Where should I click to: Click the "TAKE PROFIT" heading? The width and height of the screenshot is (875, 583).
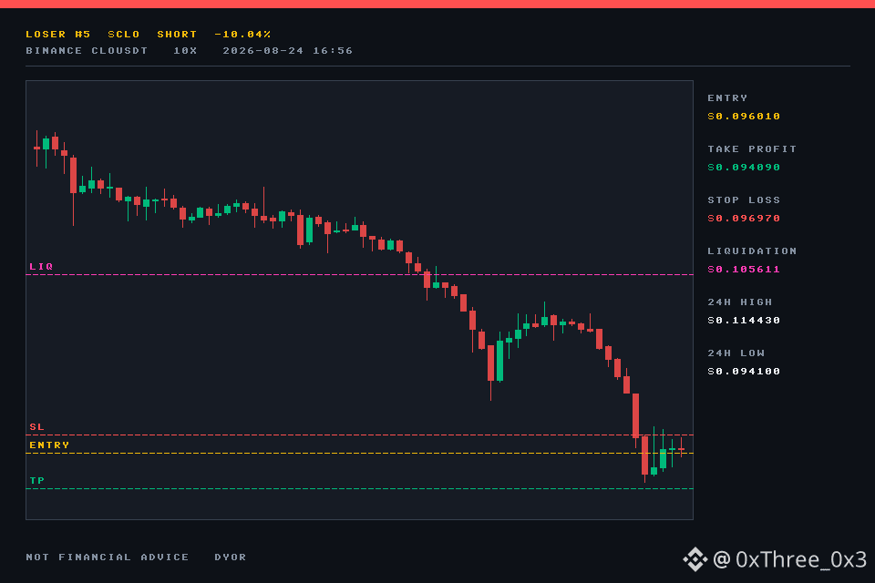coord(752,149)
